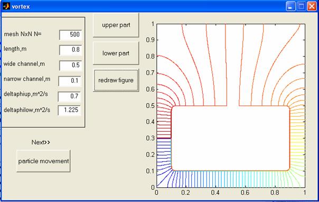
Task: Click y-axis tick label 0.9
Action: click(150, 40)
